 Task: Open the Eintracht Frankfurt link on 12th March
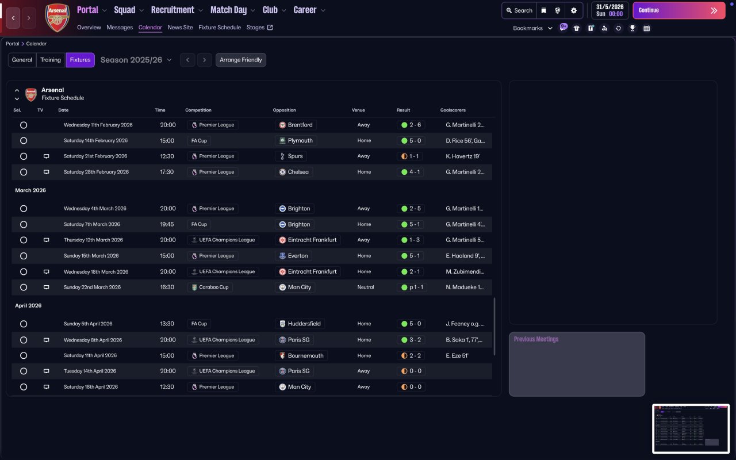pos(308,240)
